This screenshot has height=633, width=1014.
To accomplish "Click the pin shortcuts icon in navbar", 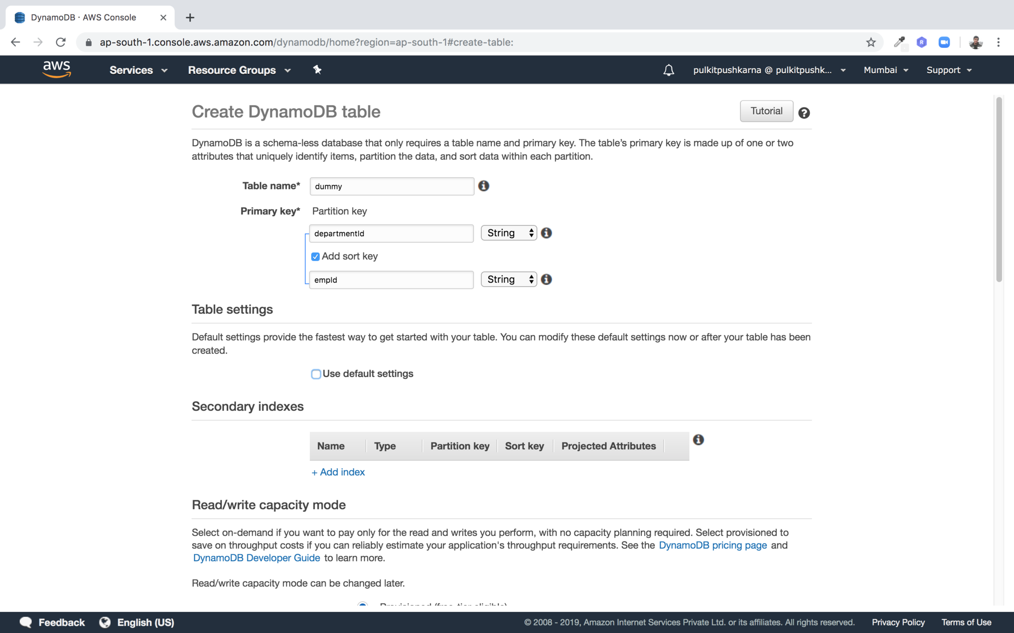I will point(317,70).
